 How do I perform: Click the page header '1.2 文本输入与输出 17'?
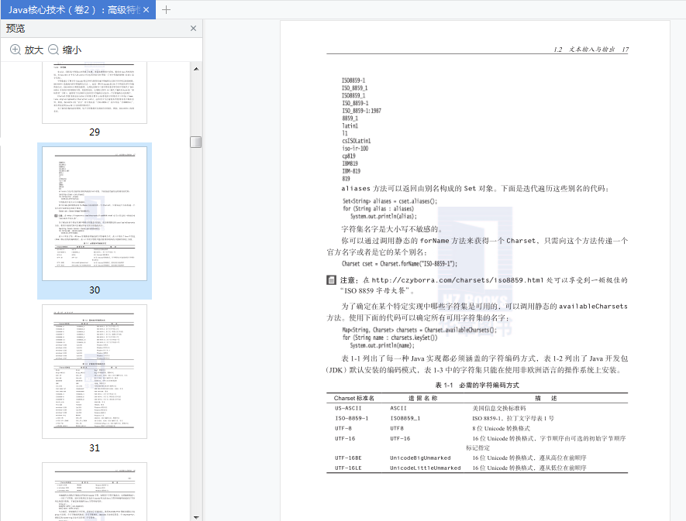point(591,50)
